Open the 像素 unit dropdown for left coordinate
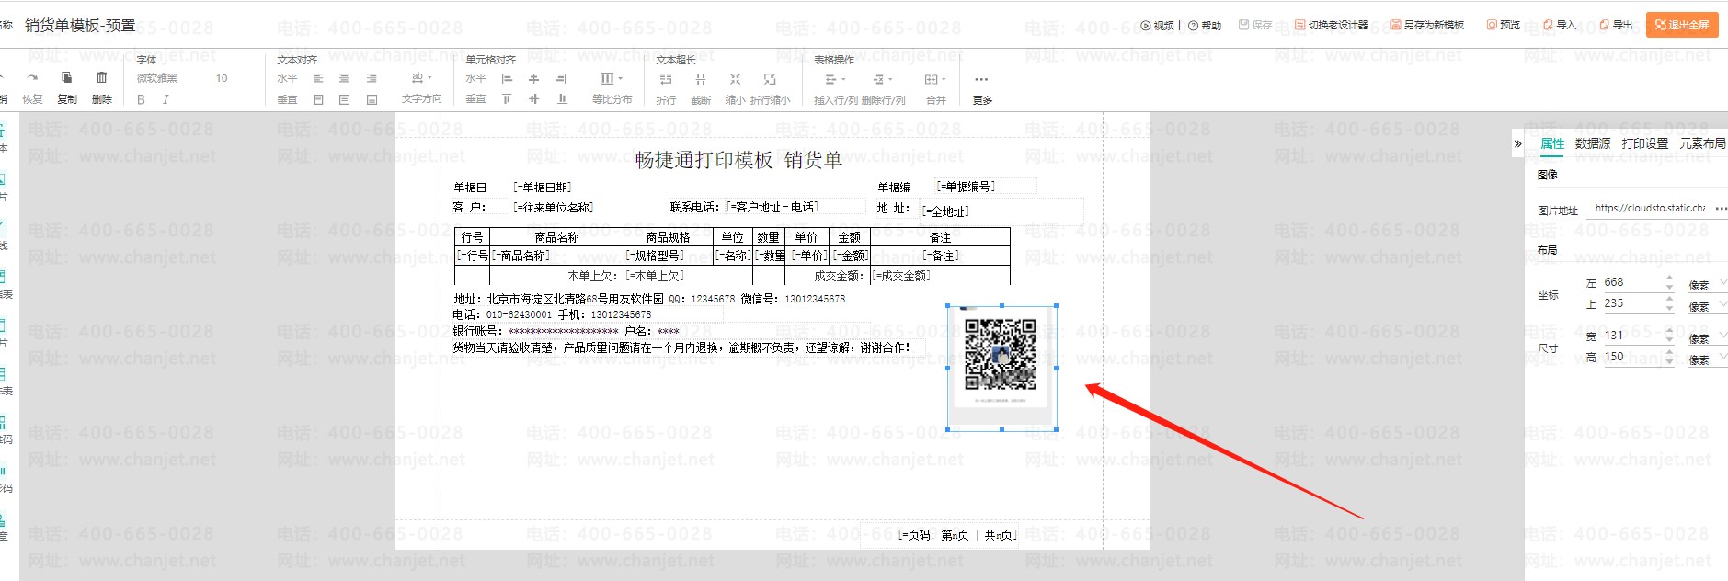 1707,285
